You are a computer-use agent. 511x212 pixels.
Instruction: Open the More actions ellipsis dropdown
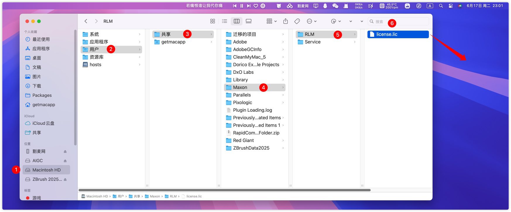pos(311,21)
